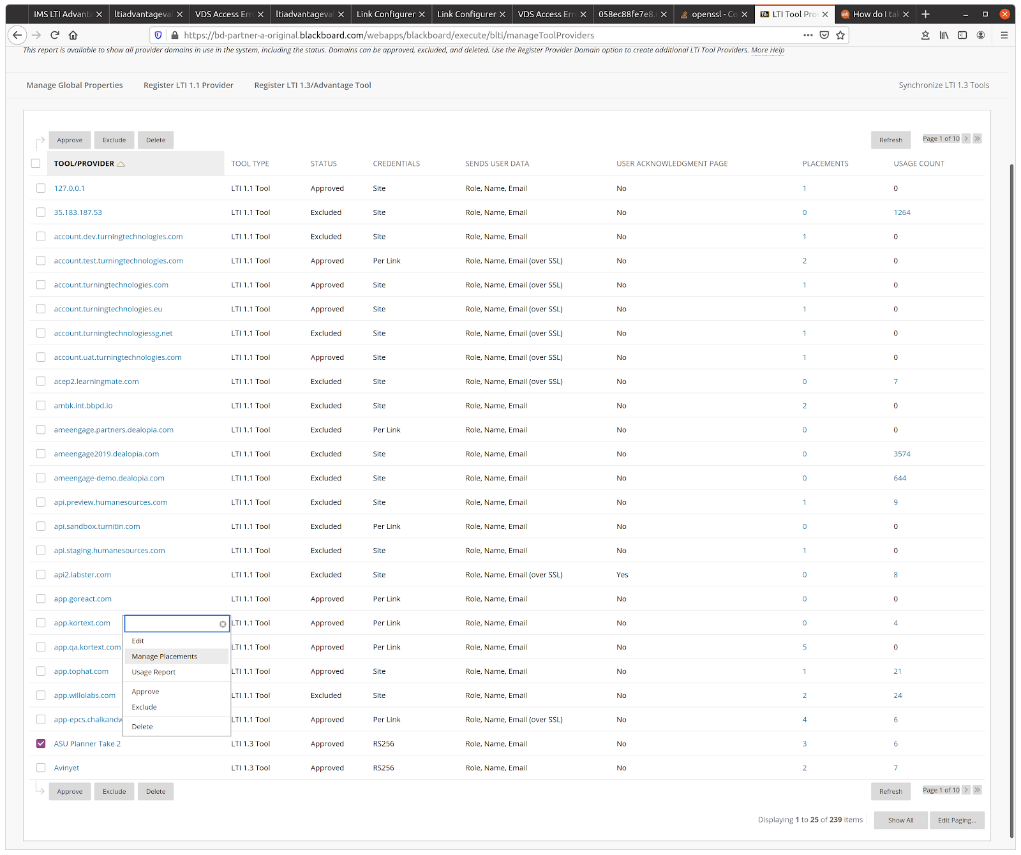1021x855 pixels.
Task: Open usage count 1264 link
Action: coord(902,212)
